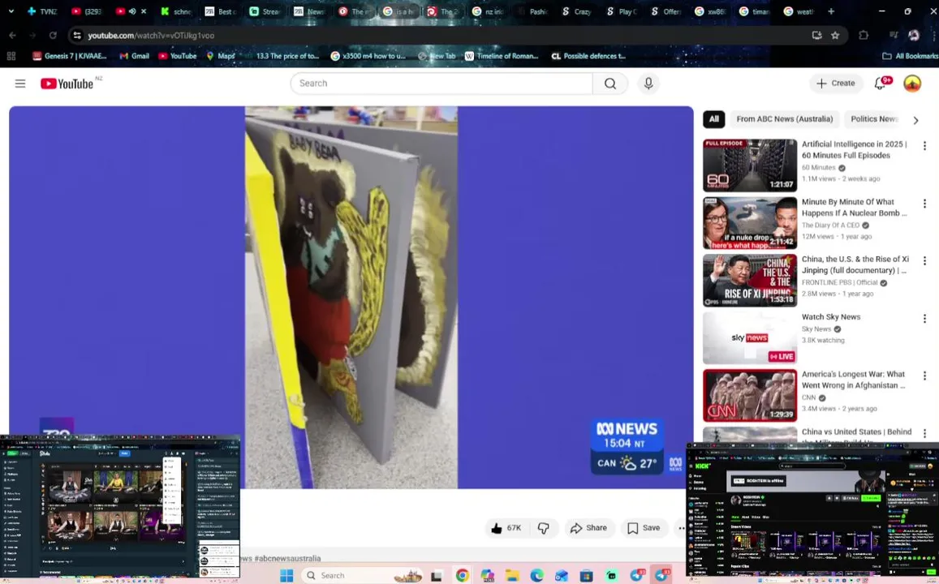Dislike the video with thumbs down
939x584 pixels.
[543, 528]
